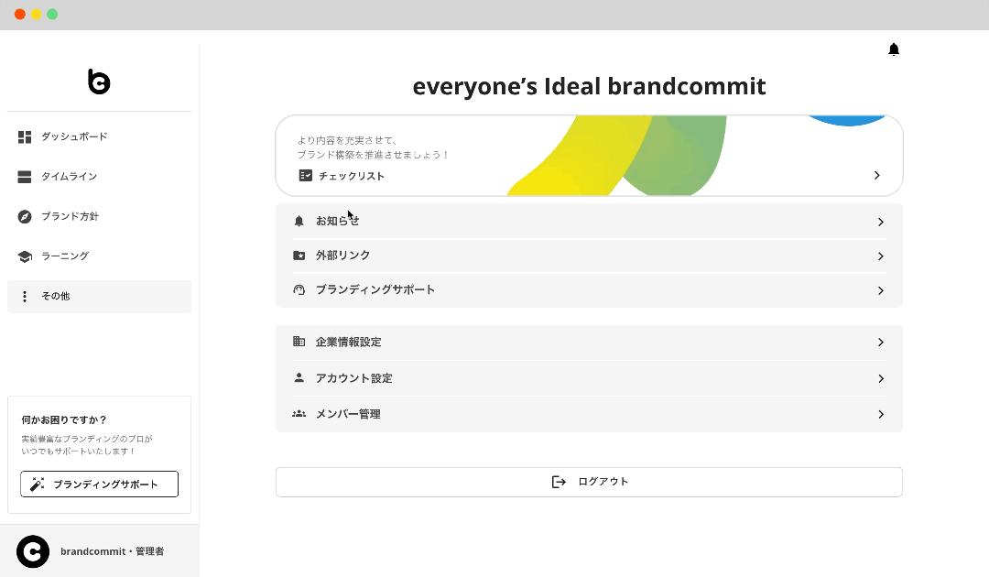Click the learning graduation cap icon
989x577 pixels.
coord(25,256)
